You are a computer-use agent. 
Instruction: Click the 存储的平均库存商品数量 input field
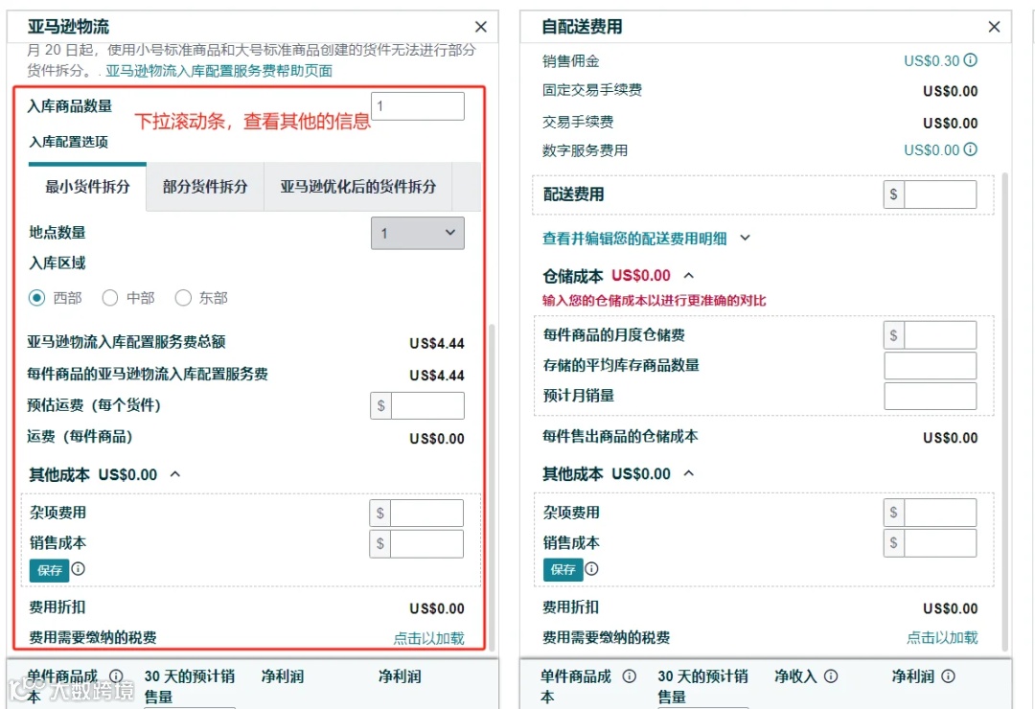click(930, 366)
